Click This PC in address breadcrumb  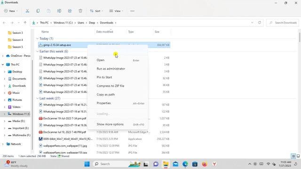click(44, 23)
